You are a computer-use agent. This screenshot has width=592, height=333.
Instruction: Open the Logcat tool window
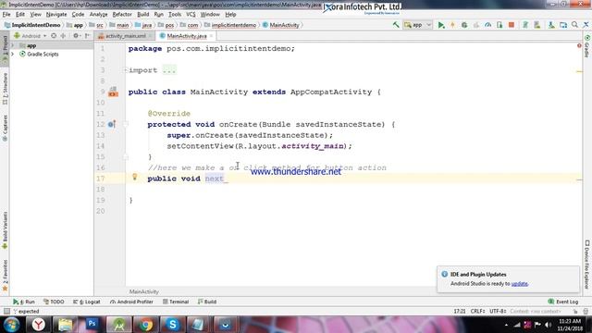click(87, 302)
